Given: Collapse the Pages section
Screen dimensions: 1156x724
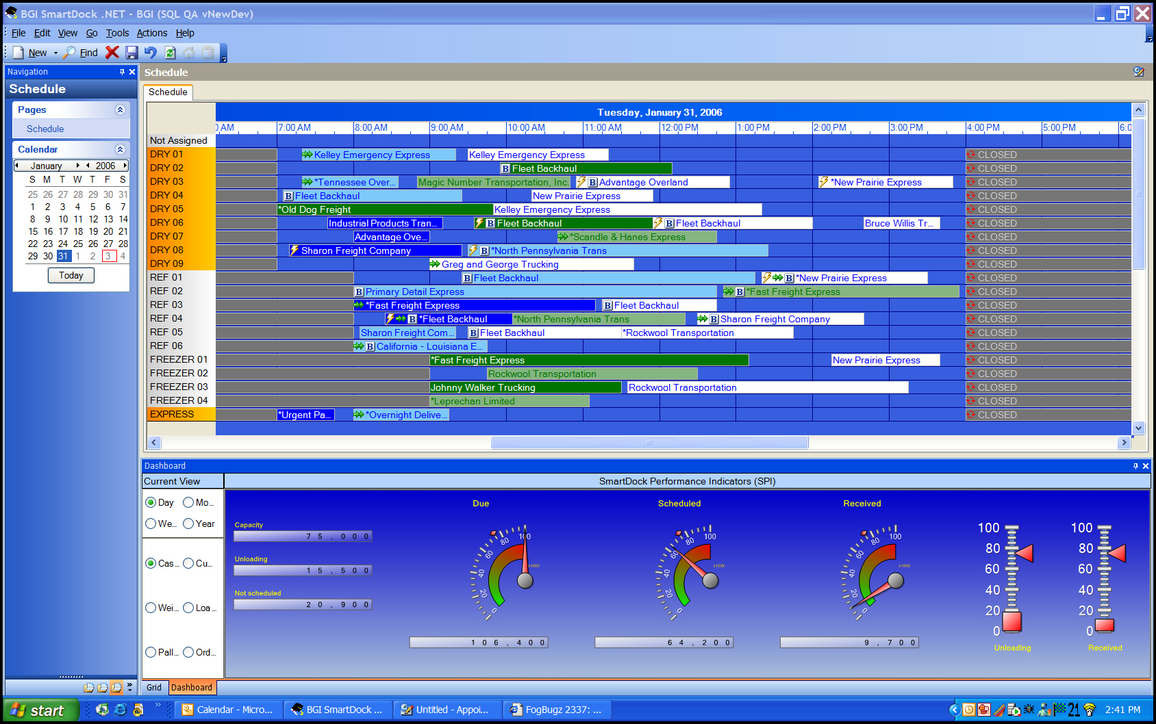Looking at the screenshot, I should pyautogui.click(x=120, y=109).
